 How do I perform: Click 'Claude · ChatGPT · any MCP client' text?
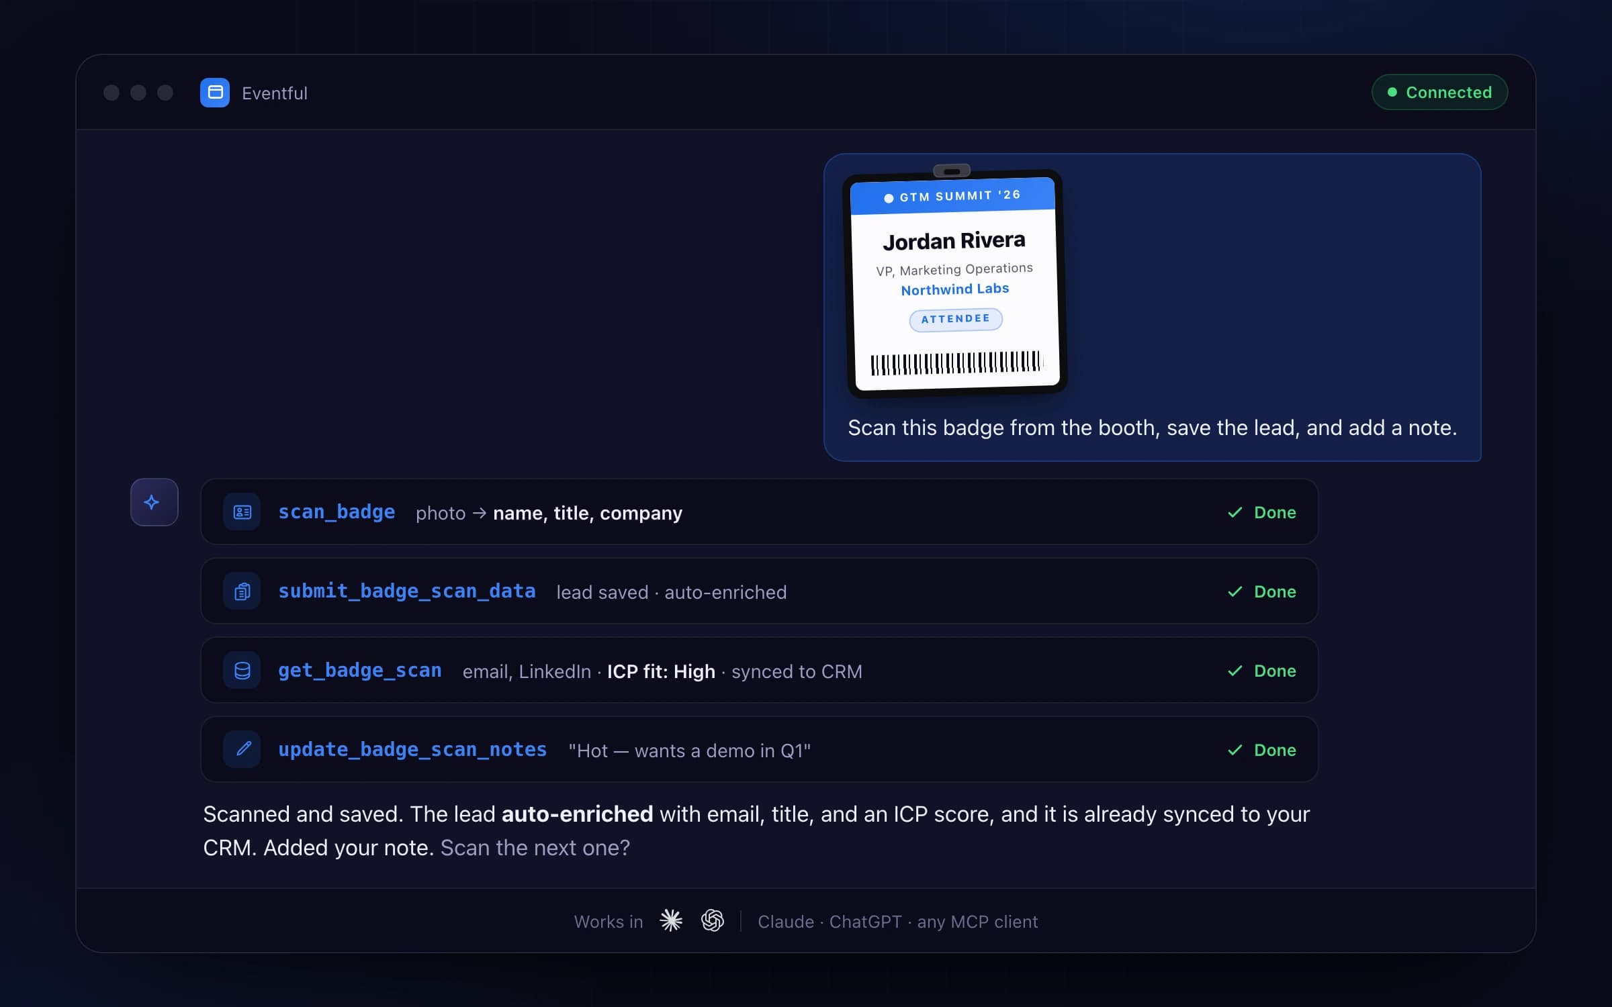click(897, 922)
